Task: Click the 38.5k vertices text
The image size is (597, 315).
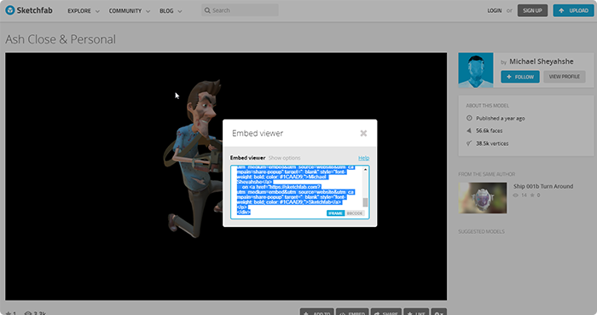Action: [x=492, y=143]
